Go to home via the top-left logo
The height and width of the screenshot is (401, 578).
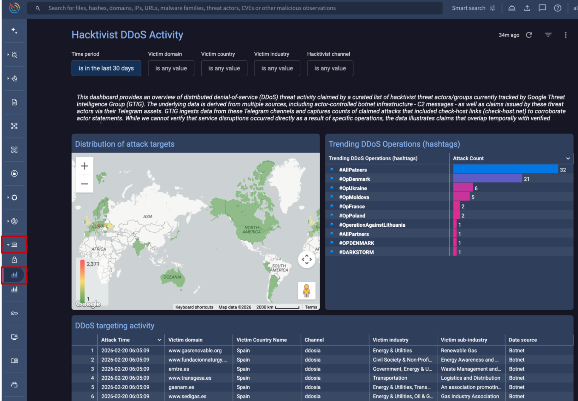tap(14, 8)
